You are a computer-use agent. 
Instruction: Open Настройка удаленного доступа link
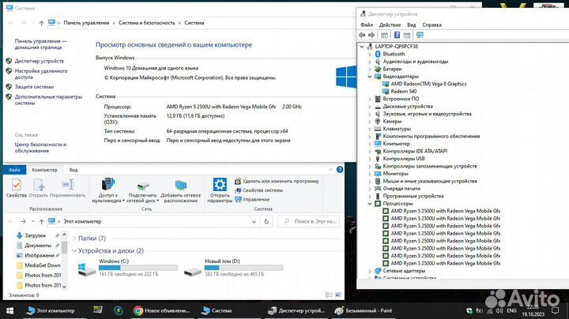[41, 74]
